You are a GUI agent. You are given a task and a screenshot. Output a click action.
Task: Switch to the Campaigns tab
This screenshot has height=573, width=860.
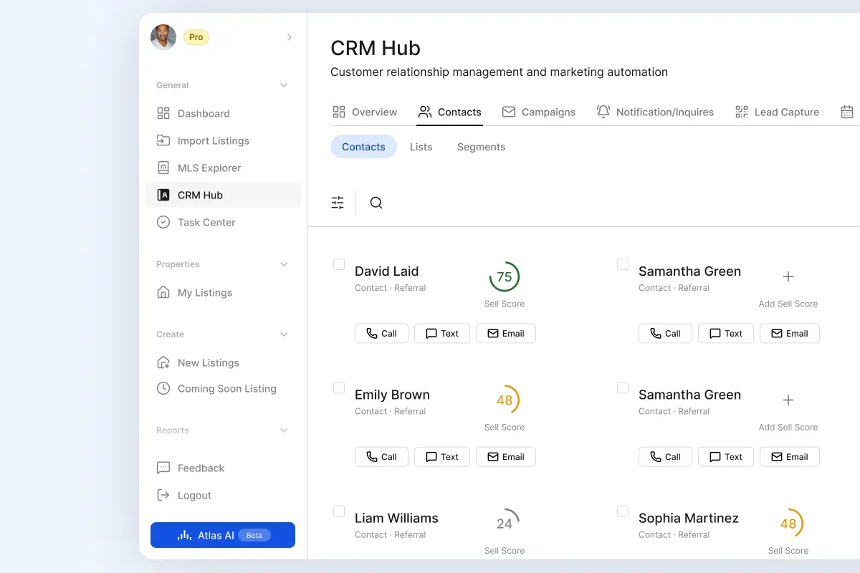pos(540,112)
